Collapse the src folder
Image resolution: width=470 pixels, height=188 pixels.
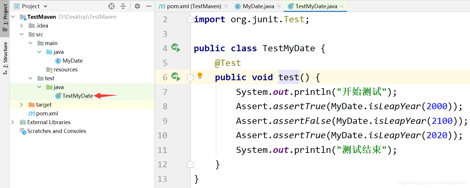pyautogui.click(x=21, y=34)
